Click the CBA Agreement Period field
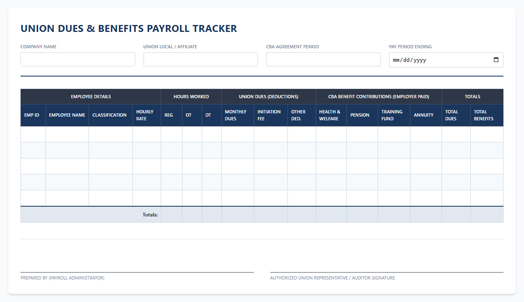Image resolution: width=524 pixels, height=302 pixels. pos(324,59)
